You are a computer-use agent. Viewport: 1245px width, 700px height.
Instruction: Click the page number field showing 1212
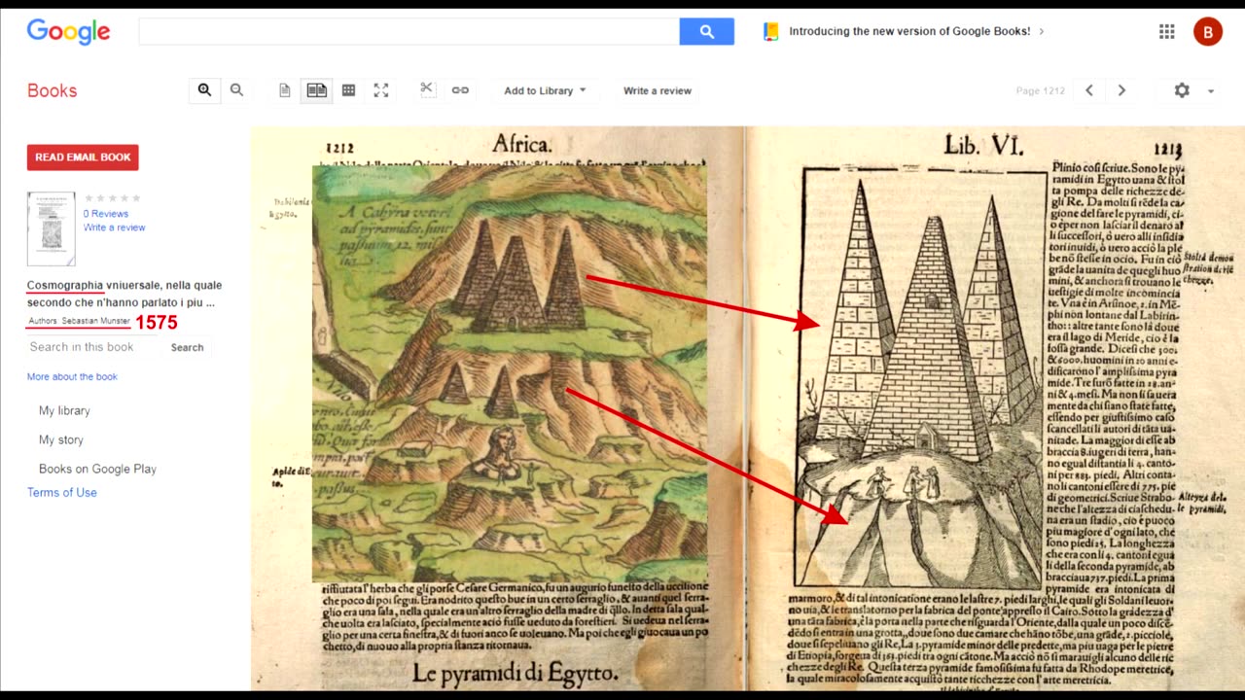click(x=1041, y=90)
